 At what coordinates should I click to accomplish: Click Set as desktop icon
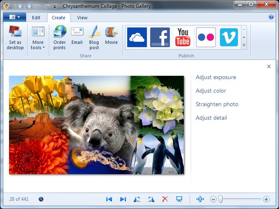point(15,38)
